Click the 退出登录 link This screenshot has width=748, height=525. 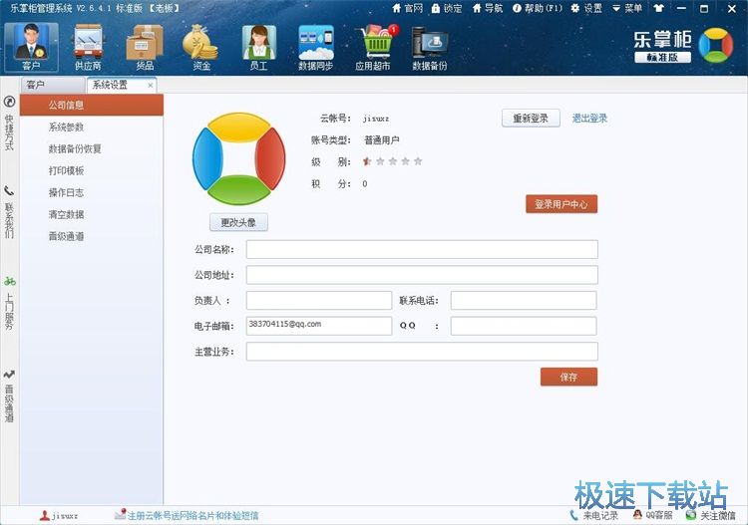[x=589, y=119]
